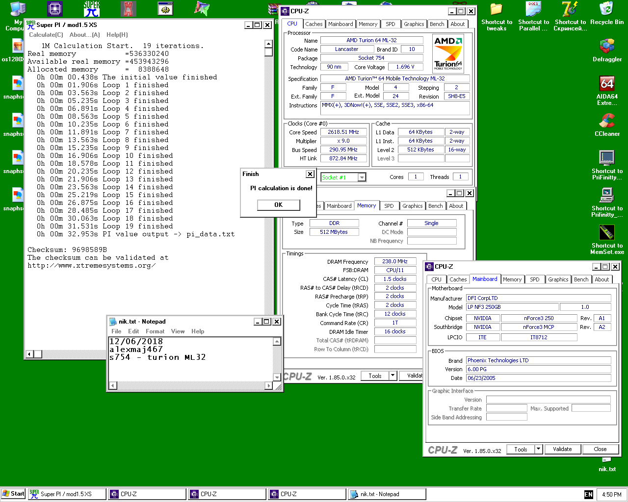
Task: Open the File menu in Notepad
Action: coord(116,331)
